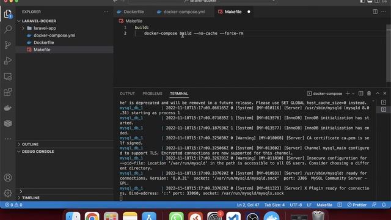Open Trash from the Dock
This screenshot has width=391, height=220.
tap(318, 216)
